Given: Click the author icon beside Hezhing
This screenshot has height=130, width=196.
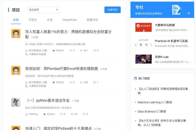Looking at the screenshot, I should pyautogui.click(x=26, y=114).
